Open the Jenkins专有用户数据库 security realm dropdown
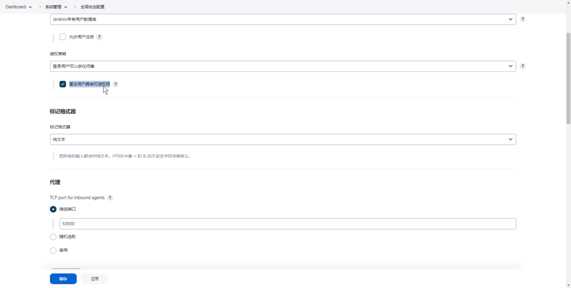 tap(283, 19)
